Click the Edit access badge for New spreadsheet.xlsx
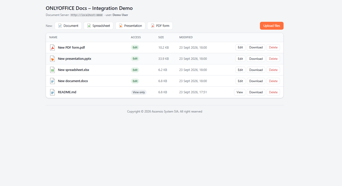342x186 pixels. coord(135,70)
